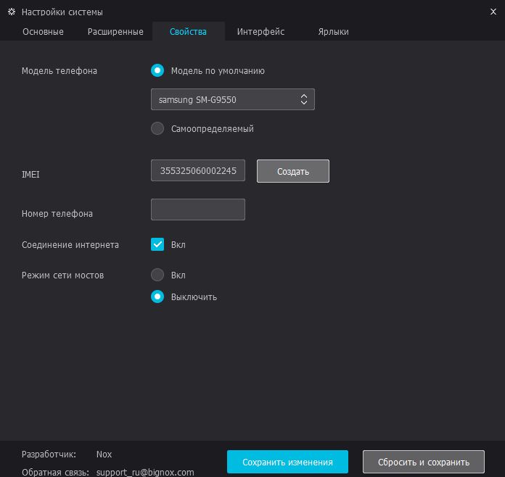Expand the samsung SM-G9550 model dropdown
The width and height of the screenshot is (505, 477).
232,100
